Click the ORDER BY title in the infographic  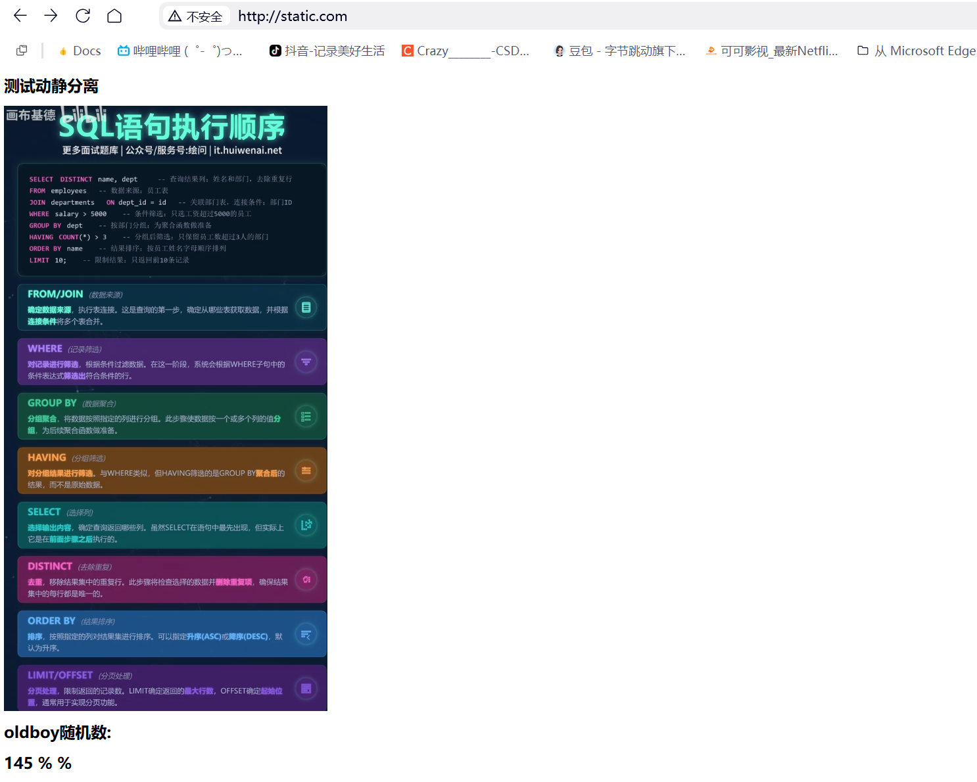(x=51, y=621)
